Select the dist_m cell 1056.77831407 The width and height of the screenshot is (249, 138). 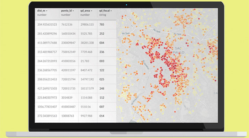click(47, 107)
